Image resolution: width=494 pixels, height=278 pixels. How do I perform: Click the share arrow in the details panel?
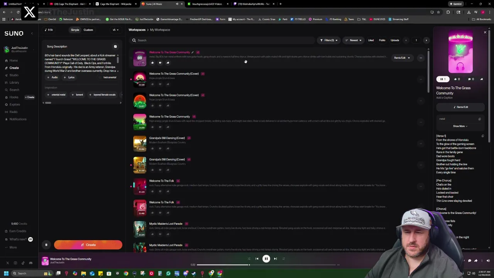tap(481, 79)
